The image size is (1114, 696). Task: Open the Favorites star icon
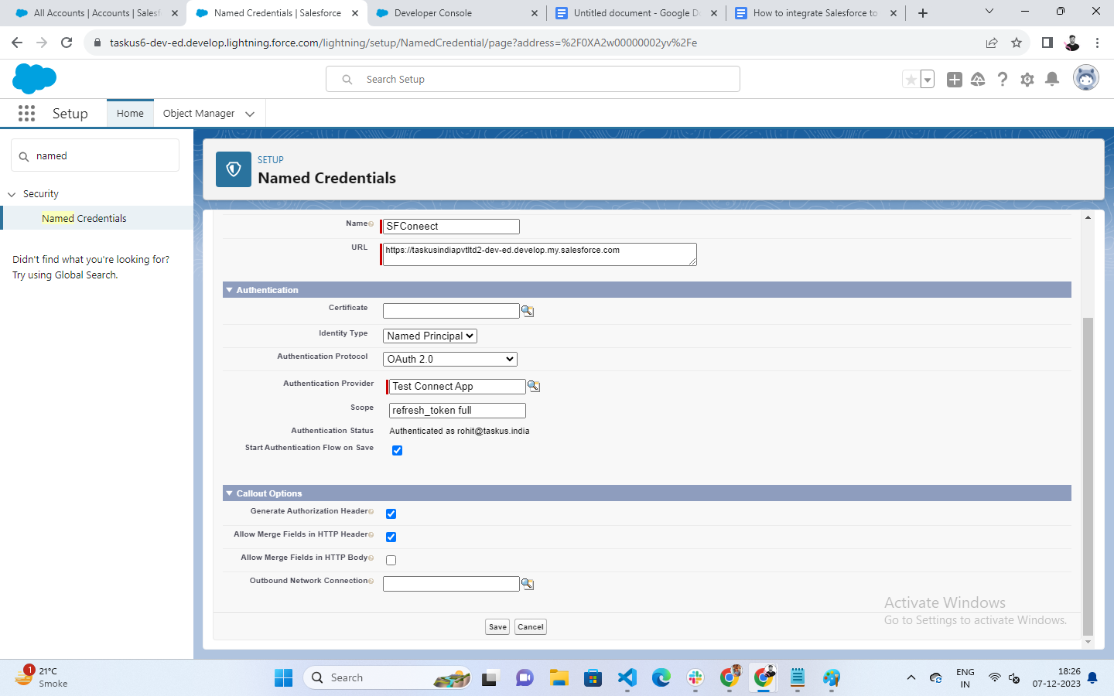pos(911,79)
